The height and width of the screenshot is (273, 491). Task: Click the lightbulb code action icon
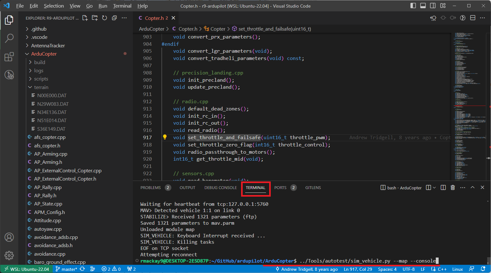coord(164,137)
